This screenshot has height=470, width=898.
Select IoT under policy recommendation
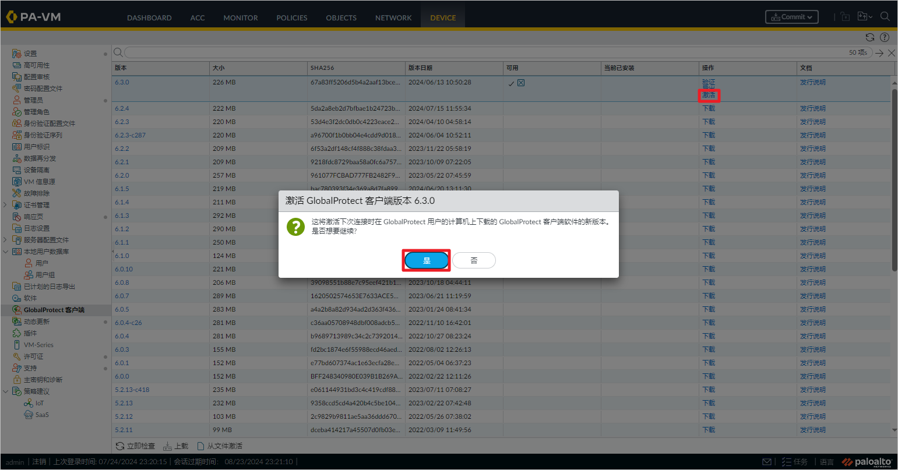click(x=39, y=403)
